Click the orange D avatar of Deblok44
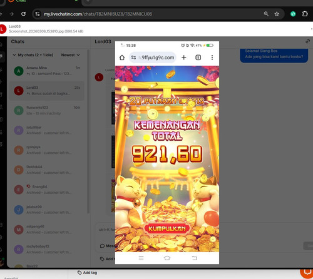313x279 pixels. 19,170
